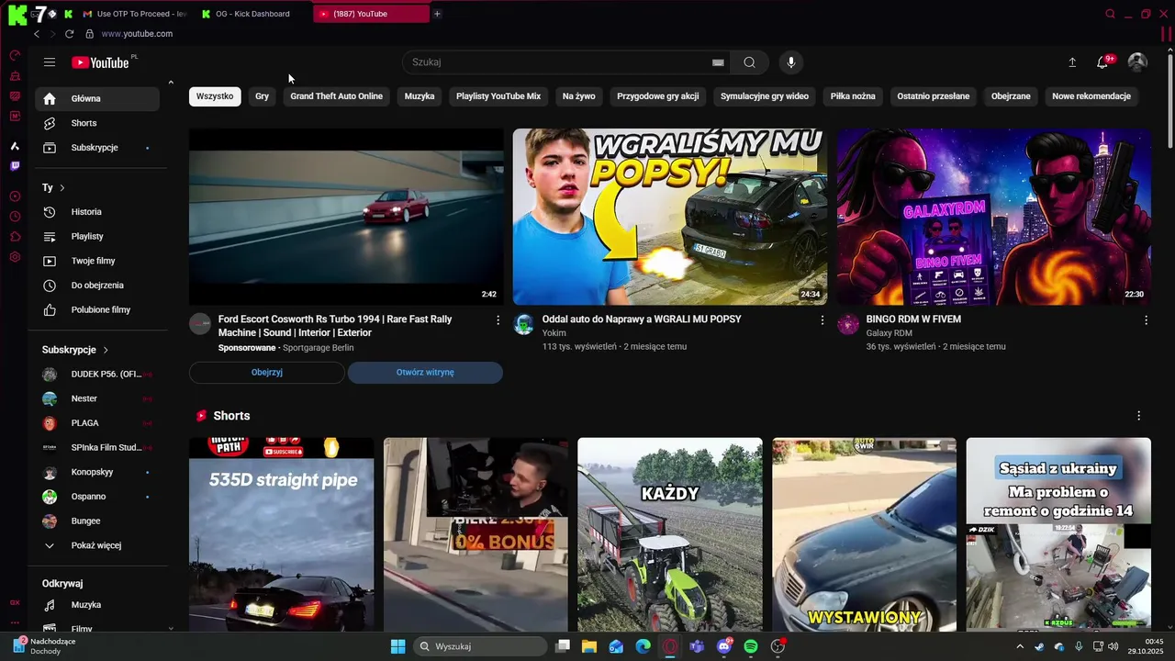Open Shorts in the sidebar
Viewport: 1175px width, 661px height.
point(97,123)
